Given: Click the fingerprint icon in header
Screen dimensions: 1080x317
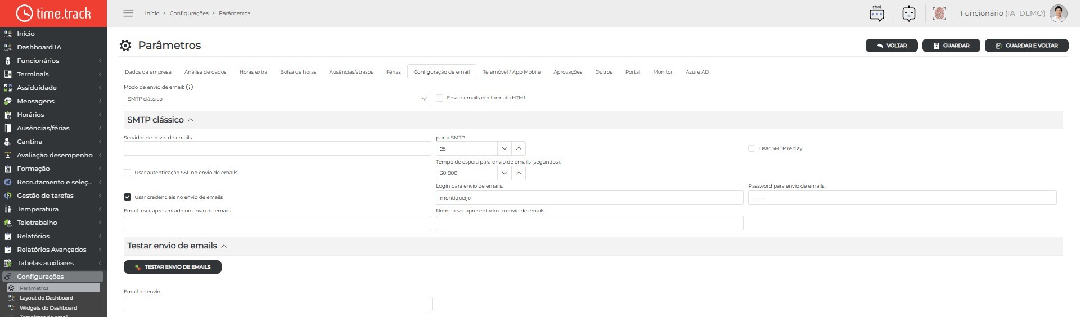Looking at the screenshot, I should point(939,13).
